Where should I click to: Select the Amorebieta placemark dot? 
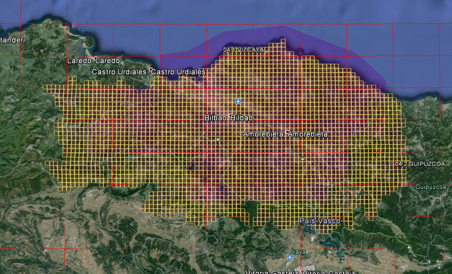click(x=287, y=132)
